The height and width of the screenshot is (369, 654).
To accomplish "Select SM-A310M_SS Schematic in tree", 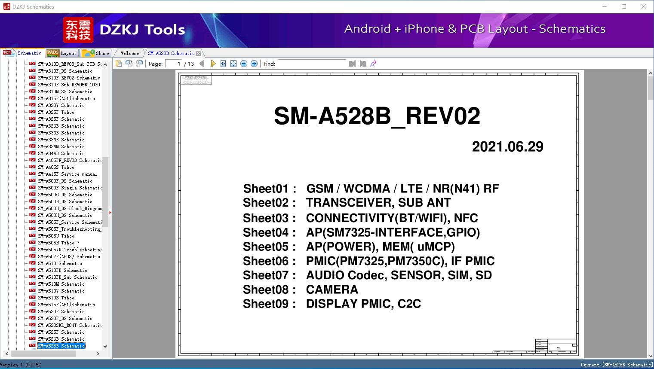I will click(65, 91).
